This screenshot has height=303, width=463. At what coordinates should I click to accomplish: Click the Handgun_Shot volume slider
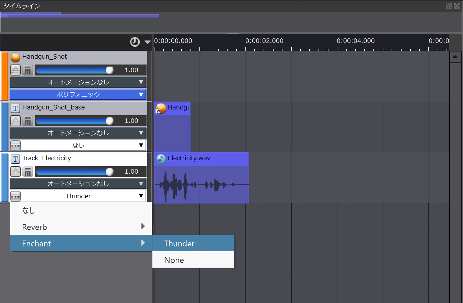point(74,70)
